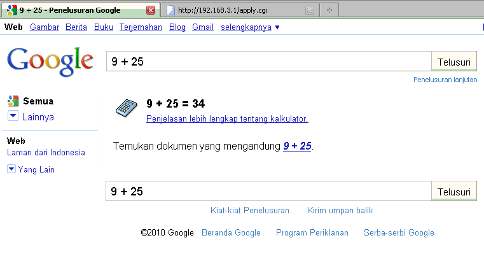484x261 pixels.
Task: Click the ©2010 Google footer text
Action: [167, 232]
